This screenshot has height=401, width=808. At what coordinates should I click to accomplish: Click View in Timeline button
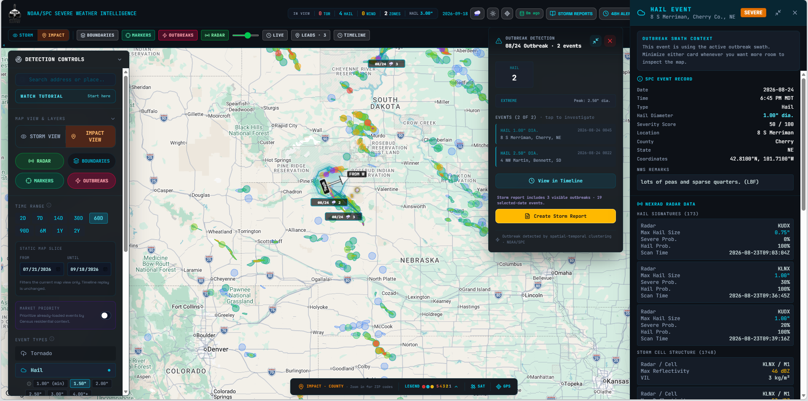555,181
